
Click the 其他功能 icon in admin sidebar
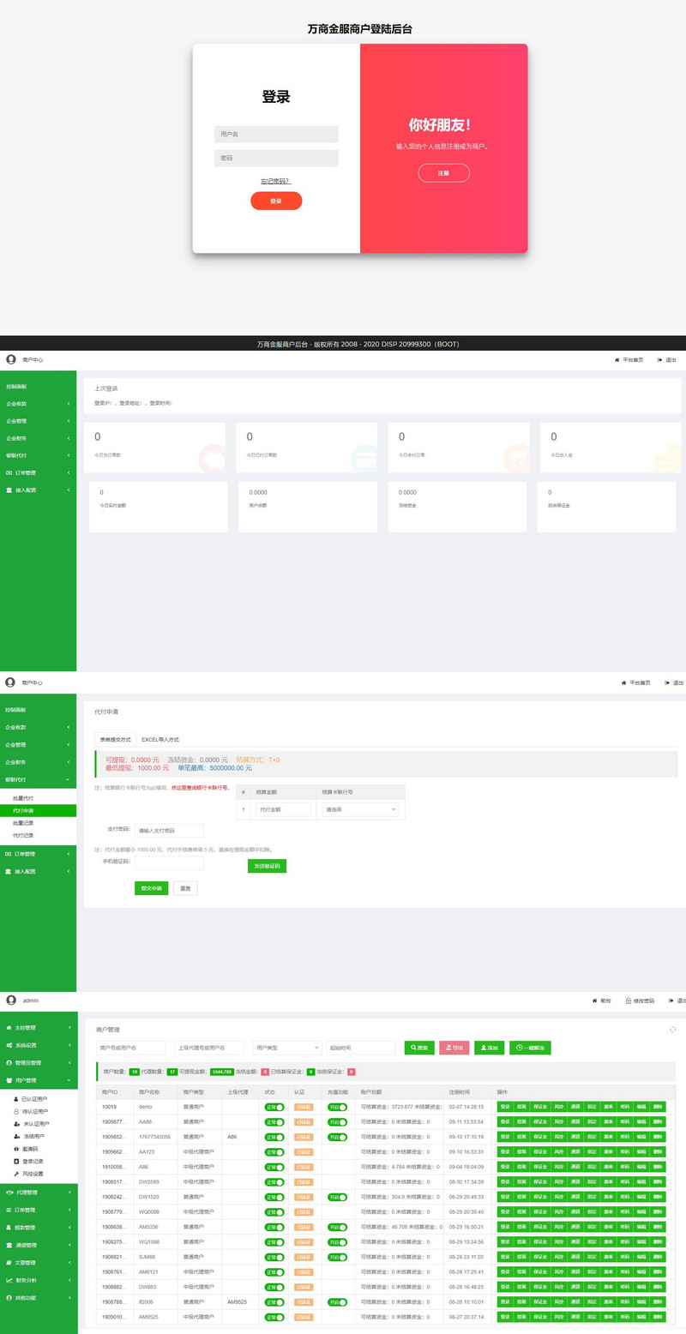point(9,1297)
